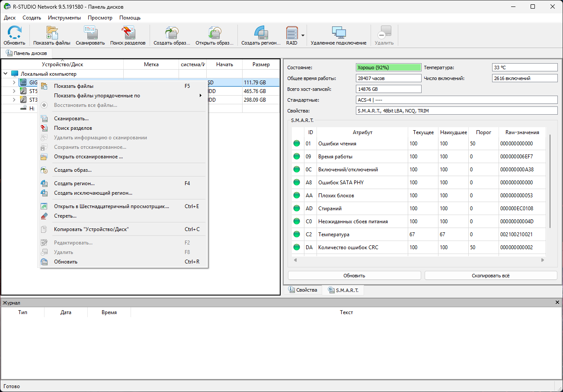Sort by Устройство/Диск column header
This screenshot has width=563, height=392.
click(62, 64)
